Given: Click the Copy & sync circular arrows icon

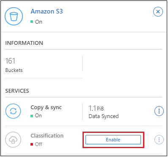Looking at the screenshot, I should click(x=13, y=111).
